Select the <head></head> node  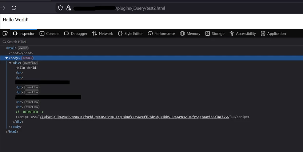tap(21, 53)
